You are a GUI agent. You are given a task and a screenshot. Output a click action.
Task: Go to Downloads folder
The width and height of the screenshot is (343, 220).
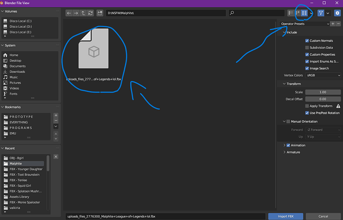tap(17, 72)
